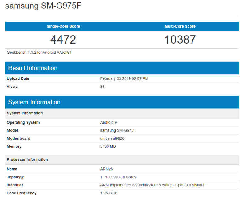Click the blue System Information section header
Viewport: 241px width, 199px height.
tap(122, 102)
